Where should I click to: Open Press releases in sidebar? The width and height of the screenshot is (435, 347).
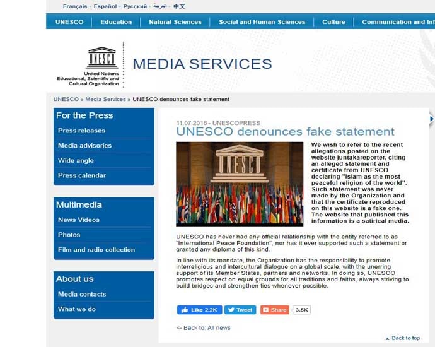(81, 131)
